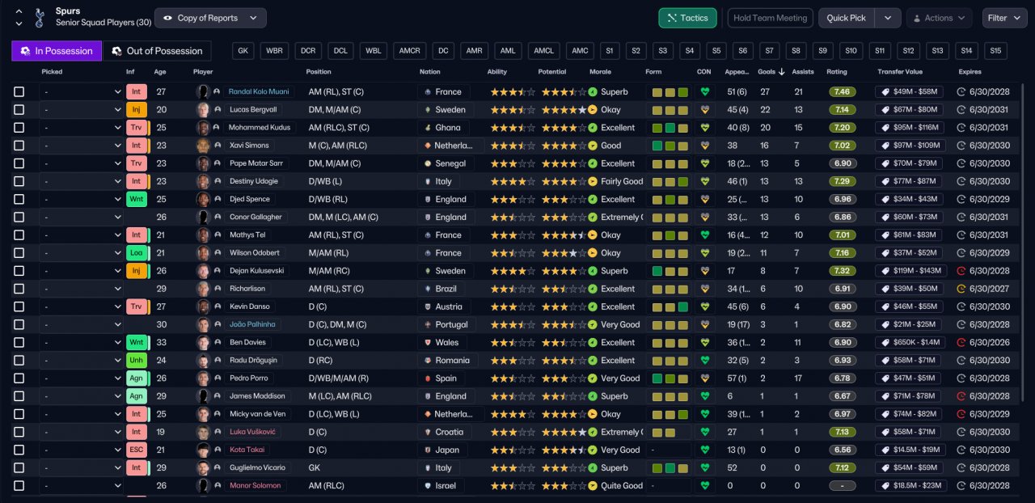Click the 7.46 rating pill for Kolo Muani
1035x503 pixels.
click(x=842, y=91)
